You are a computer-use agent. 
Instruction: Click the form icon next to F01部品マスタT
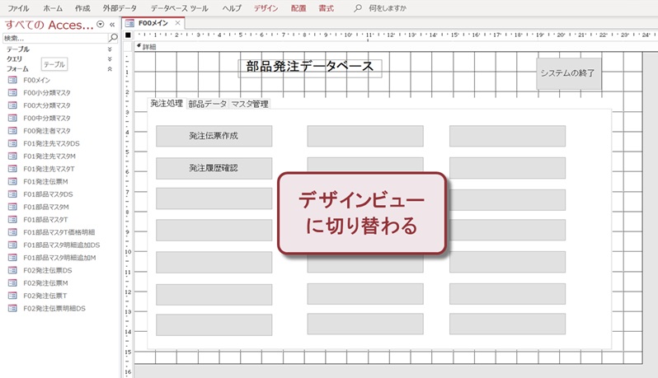point(12,219)
